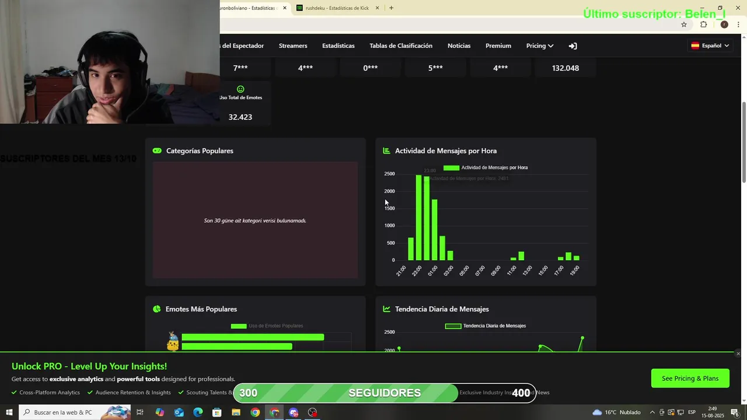Click the taskbar clock showing 2:49
This screenshot has width=747, height=420.
tap(713, 412)
